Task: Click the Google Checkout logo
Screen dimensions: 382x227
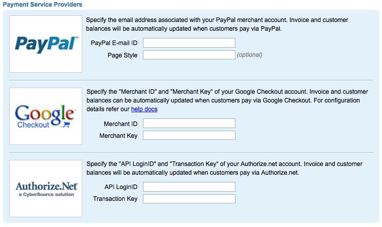Action: 46,116
